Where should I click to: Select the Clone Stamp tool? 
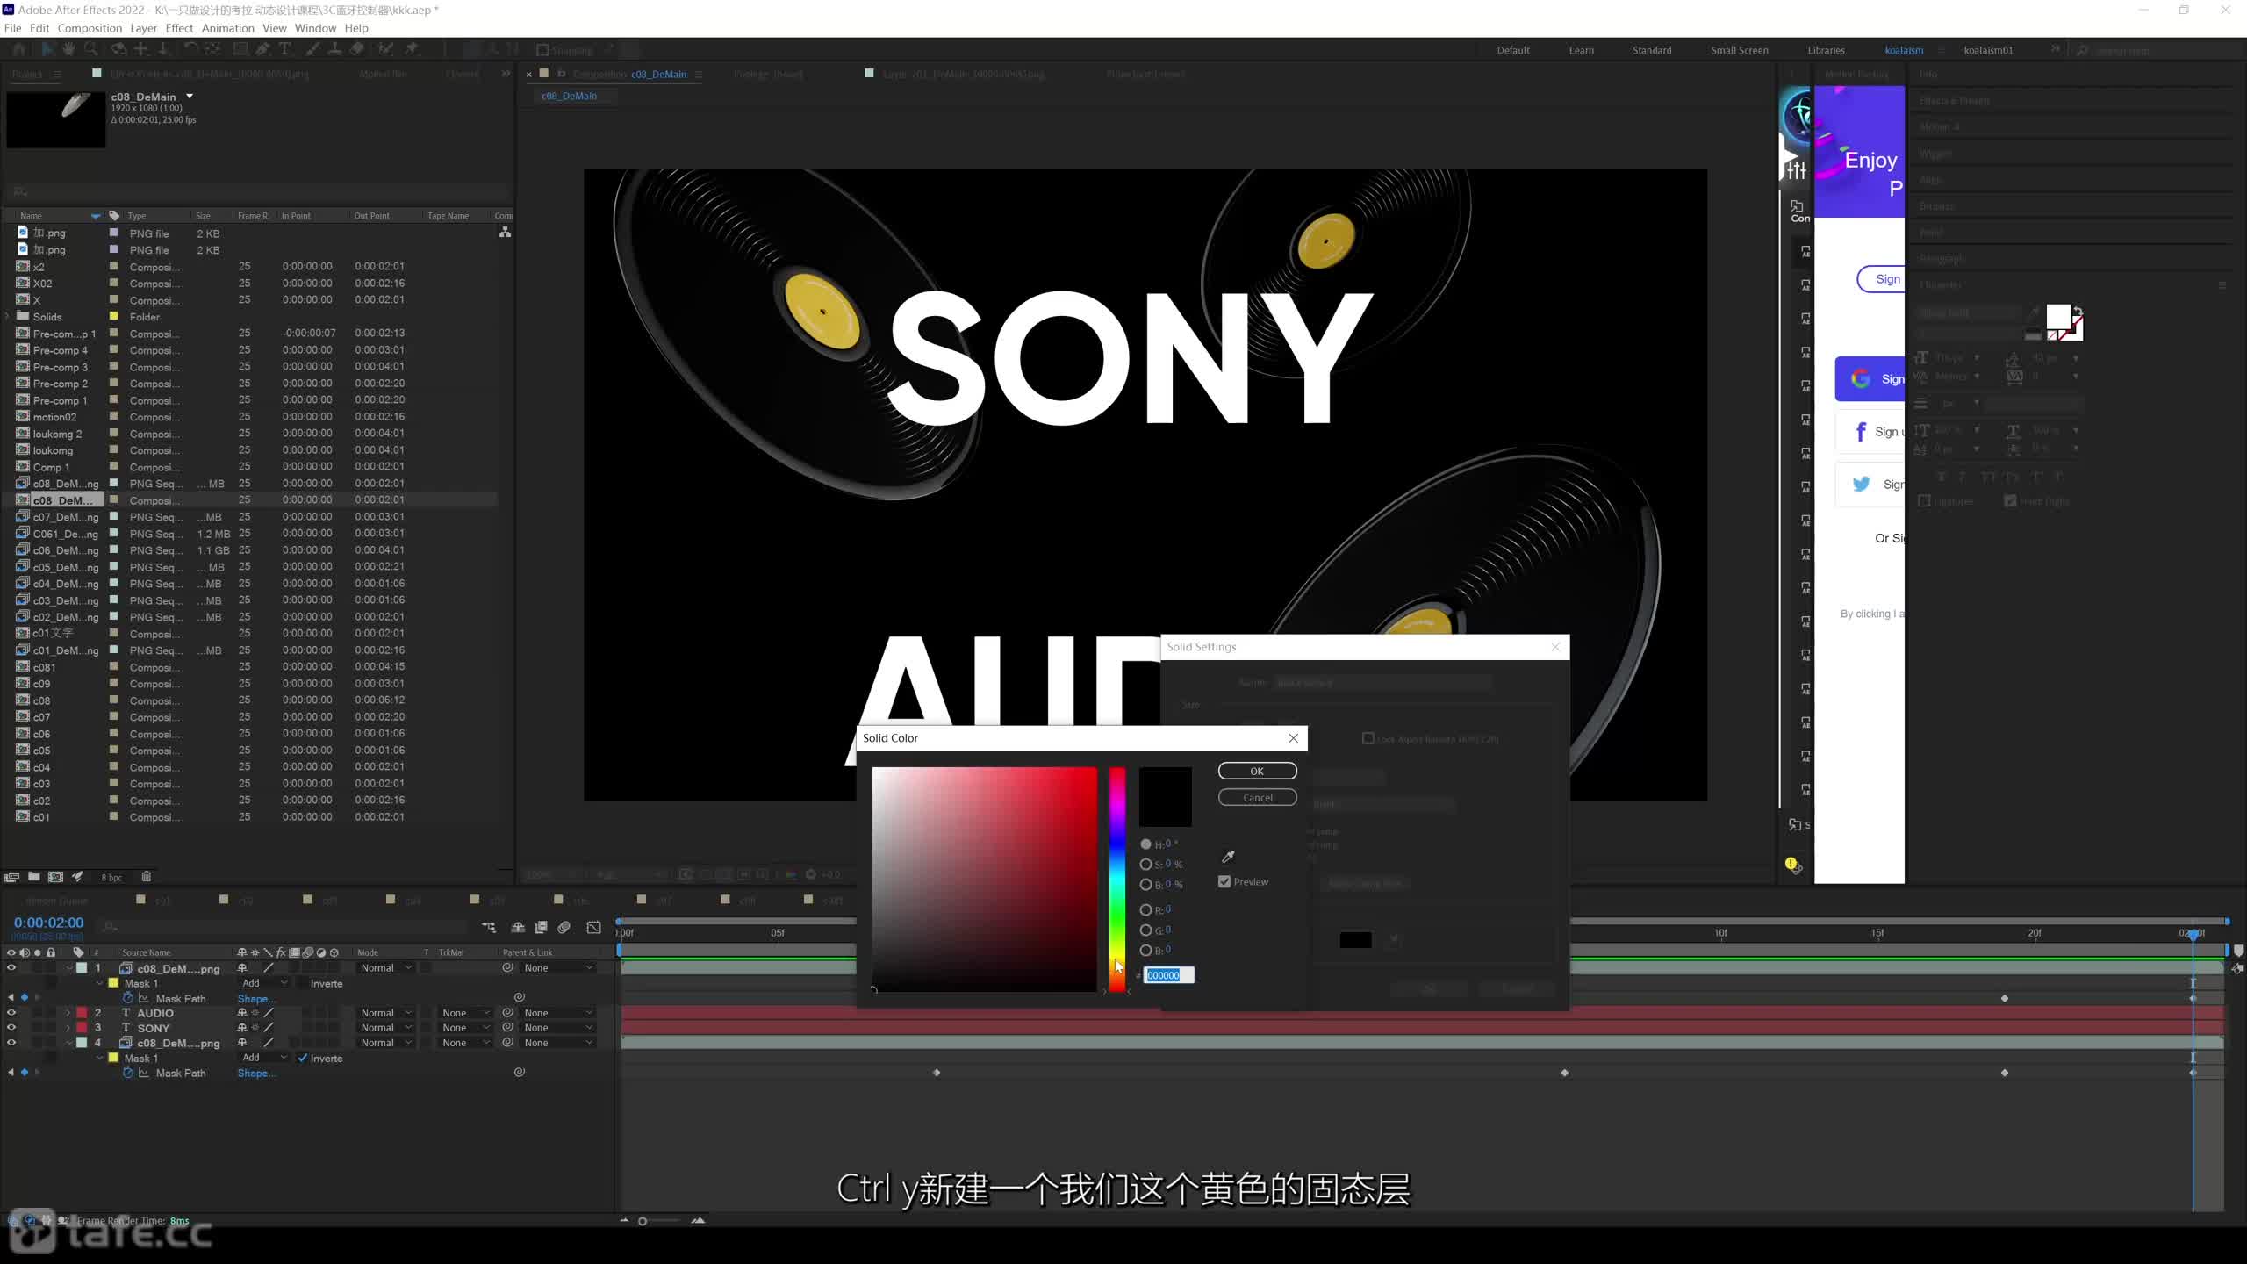coord(334,50)
